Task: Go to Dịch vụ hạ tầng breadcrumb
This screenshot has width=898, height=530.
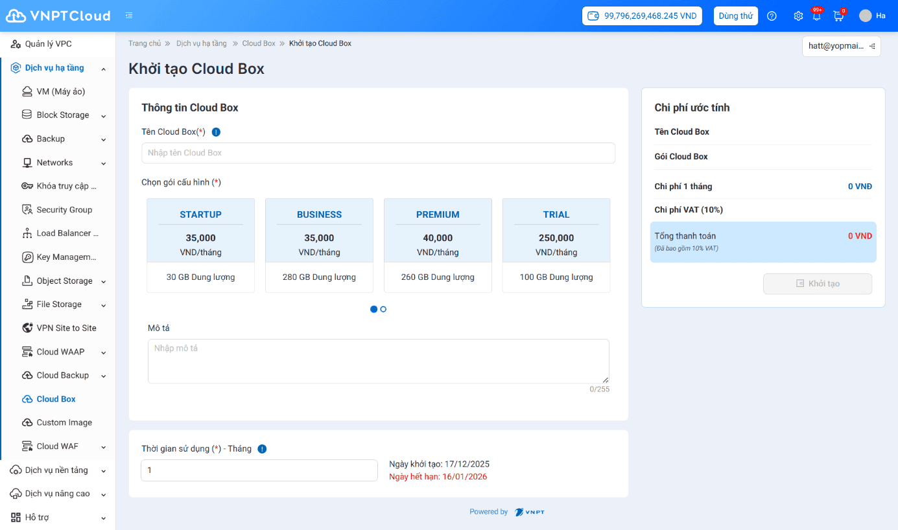Action: [x=202, y=43]
